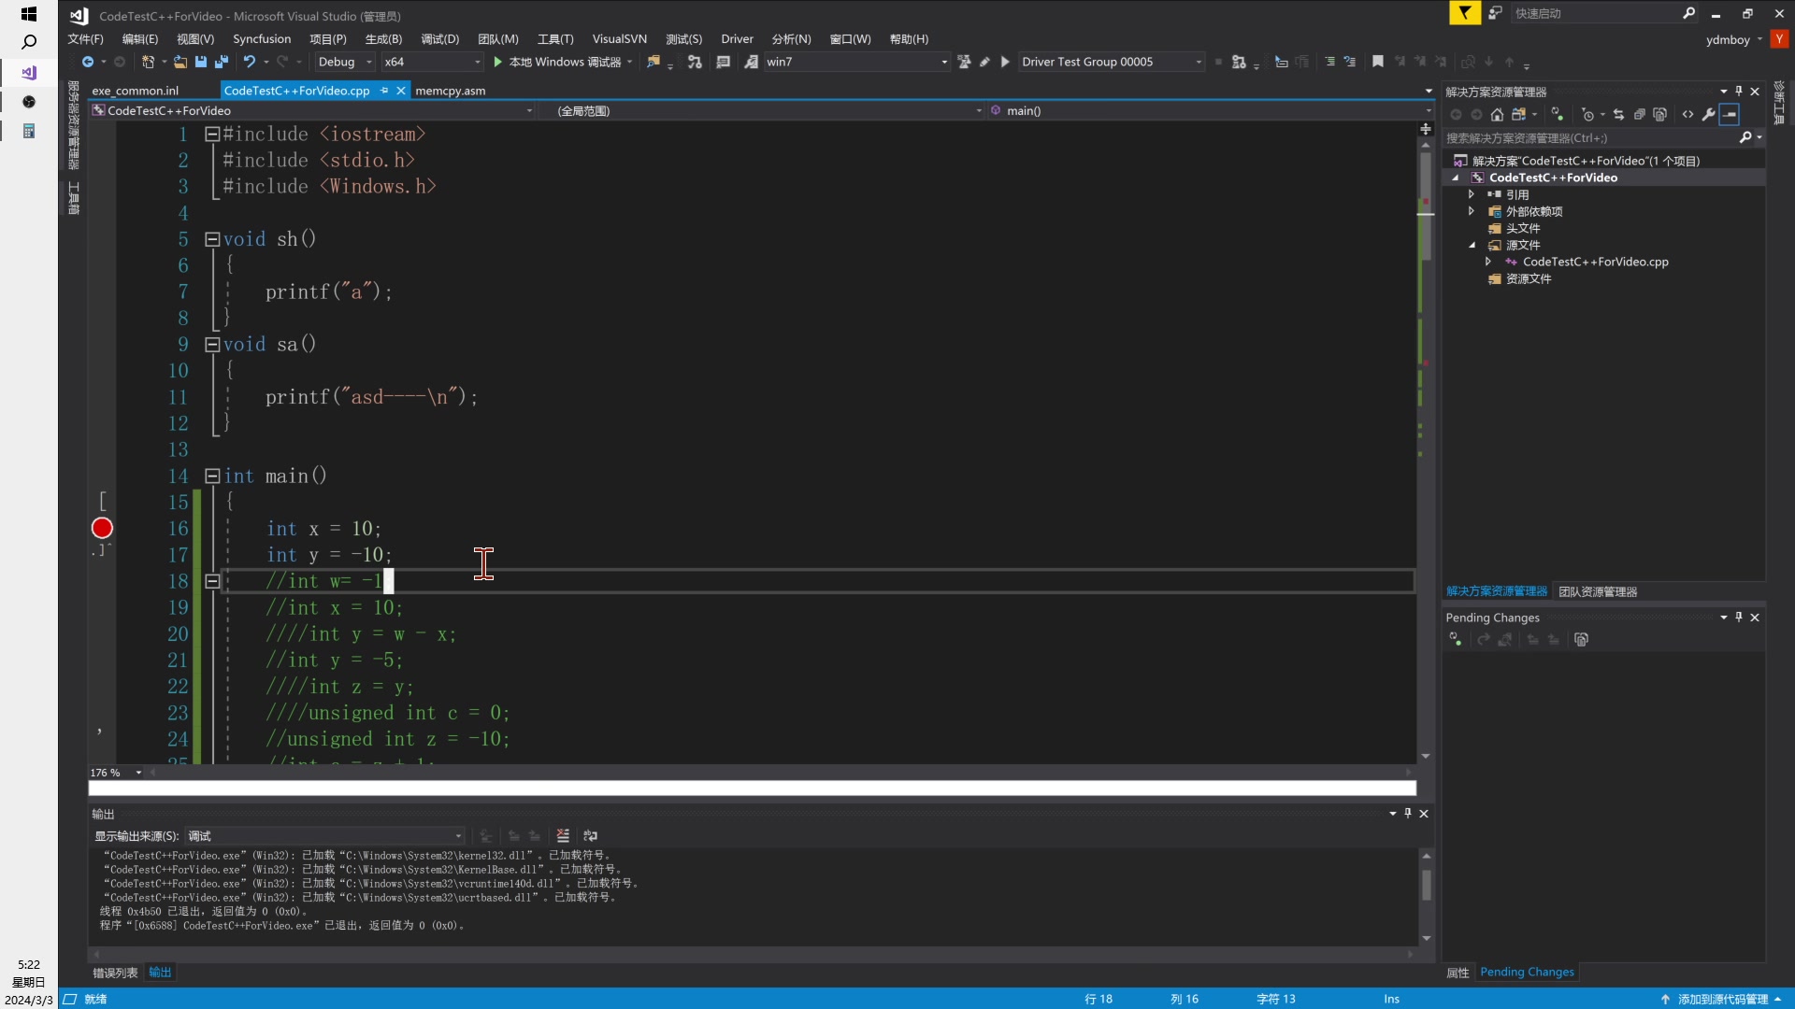1795x1009 pixels.
Task: Click the Solution Explorer view code icon
Action: point(1687,115)
